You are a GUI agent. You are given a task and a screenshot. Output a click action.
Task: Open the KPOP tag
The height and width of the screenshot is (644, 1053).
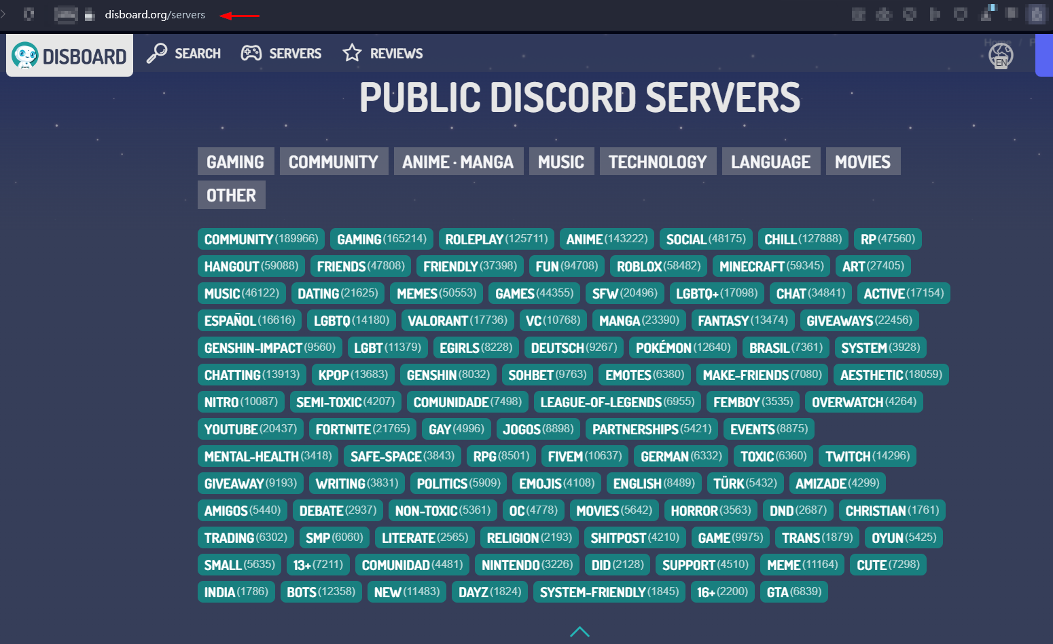pyautogui.click(x=353, y=375)
